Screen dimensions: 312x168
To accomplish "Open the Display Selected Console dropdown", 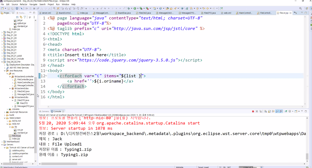I will click(x=293, y=111).
